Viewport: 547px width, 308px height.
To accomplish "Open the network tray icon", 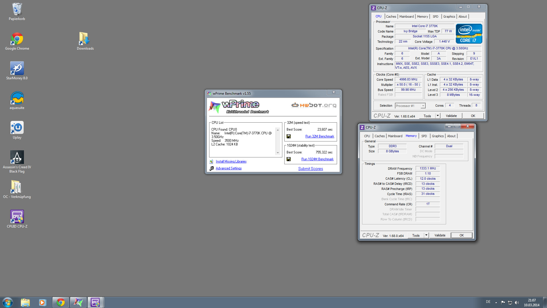I will point(510,303).
